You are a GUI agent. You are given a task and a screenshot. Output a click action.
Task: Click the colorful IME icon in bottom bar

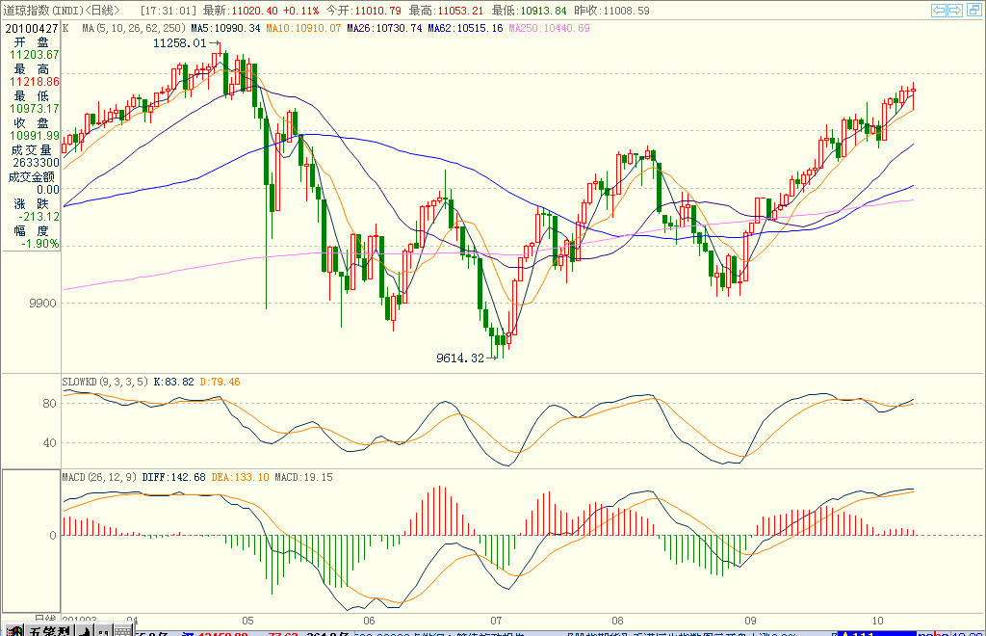point(14,629)
